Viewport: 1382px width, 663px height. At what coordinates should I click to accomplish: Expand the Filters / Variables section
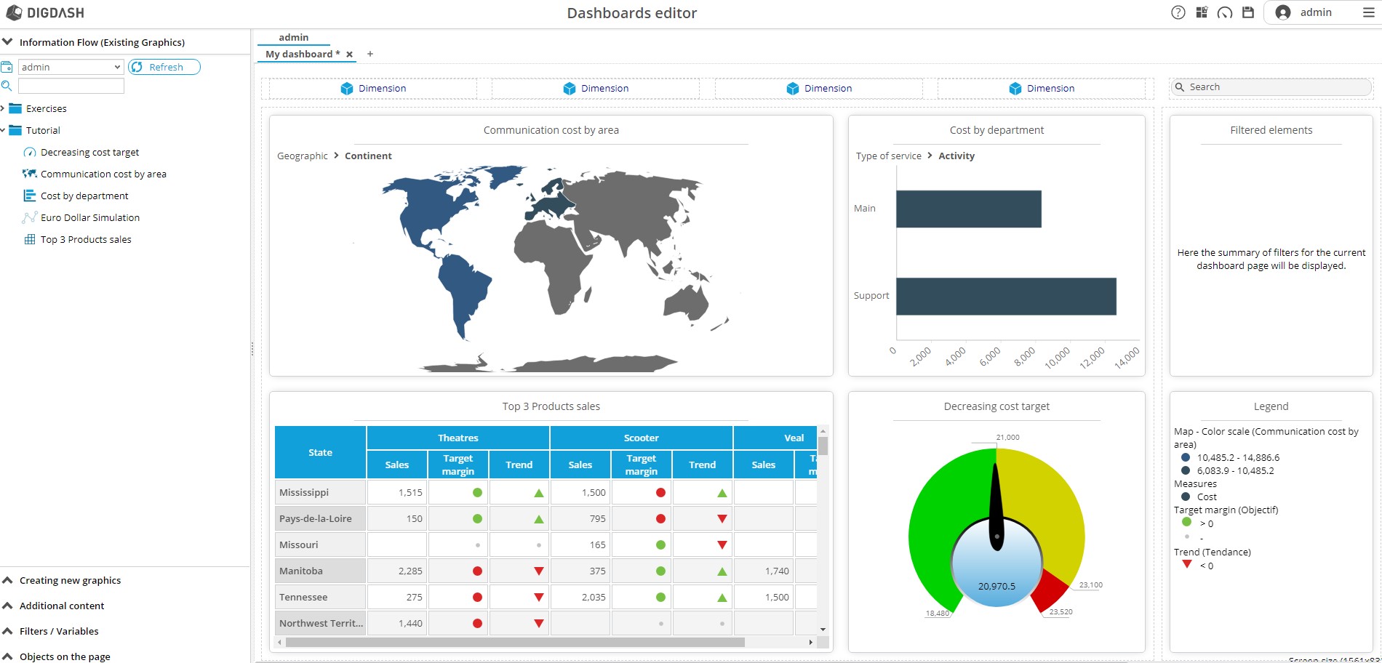[59, 631]
